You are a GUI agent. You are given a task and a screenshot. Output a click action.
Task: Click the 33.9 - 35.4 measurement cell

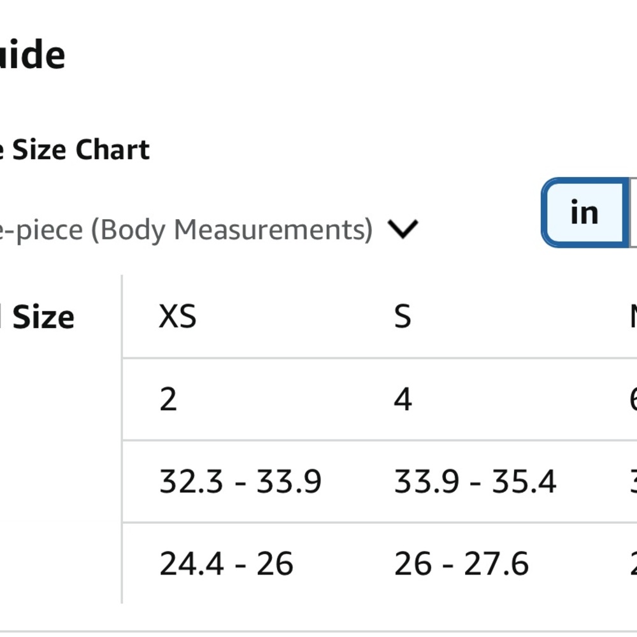point(475,482)
